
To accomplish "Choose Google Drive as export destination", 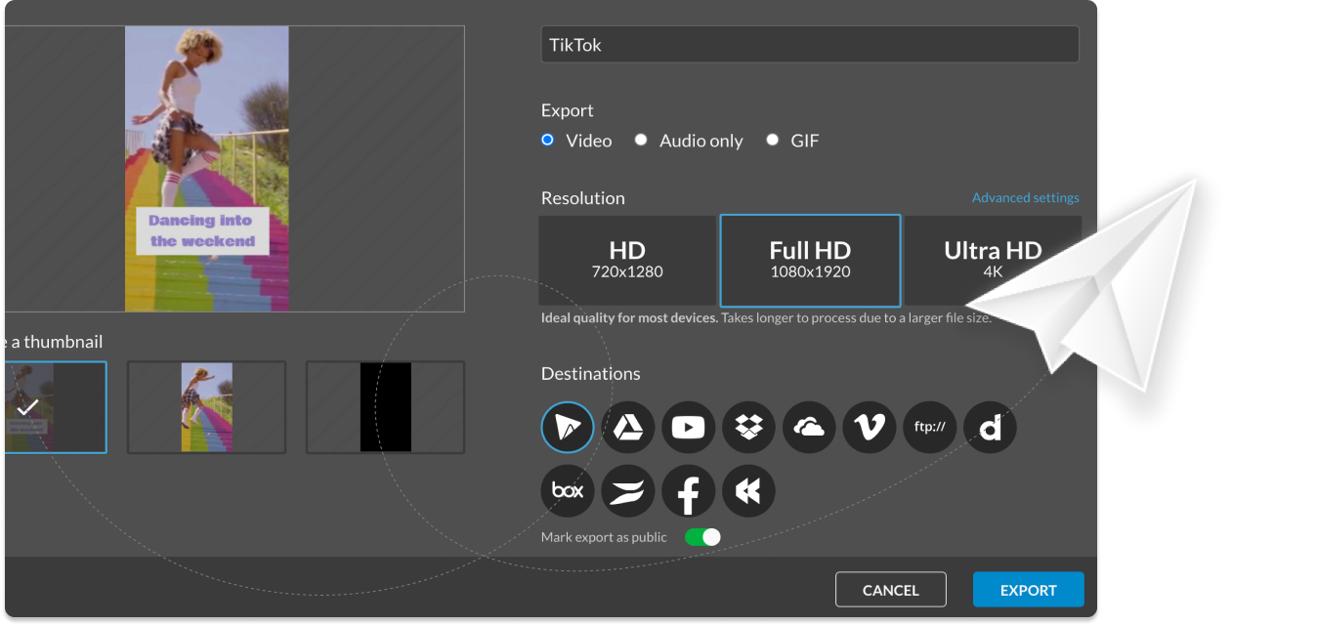I will [x=628, y=428].
